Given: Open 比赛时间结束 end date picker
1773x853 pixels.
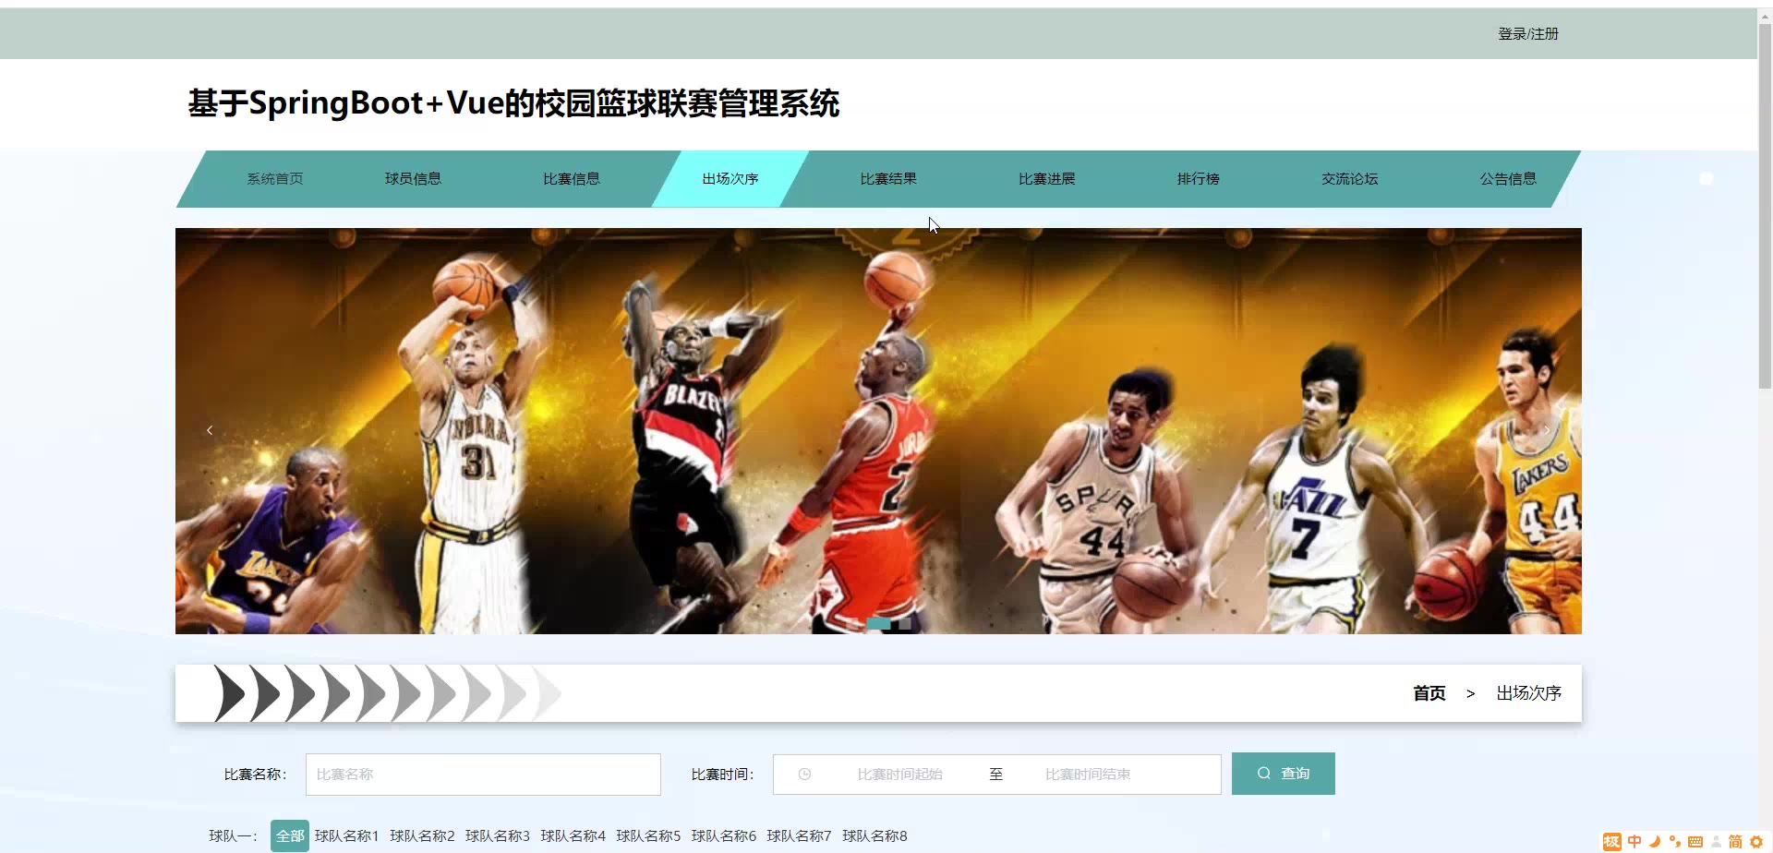Looking at the screenshot, I should click(1088, 775).
